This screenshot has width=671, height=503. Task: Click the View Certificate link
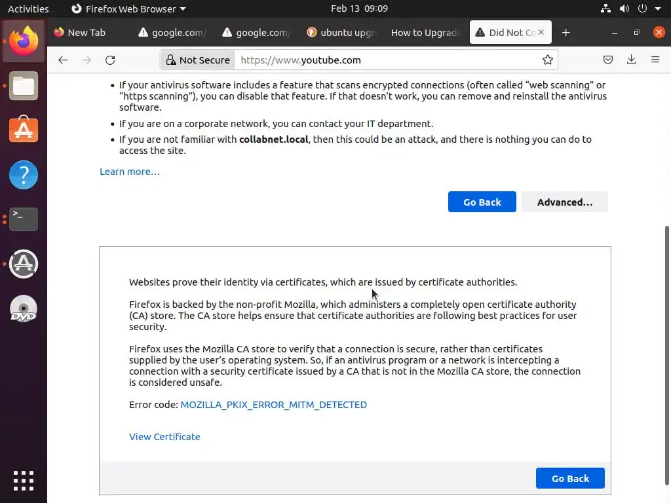(x=164, y=437)
